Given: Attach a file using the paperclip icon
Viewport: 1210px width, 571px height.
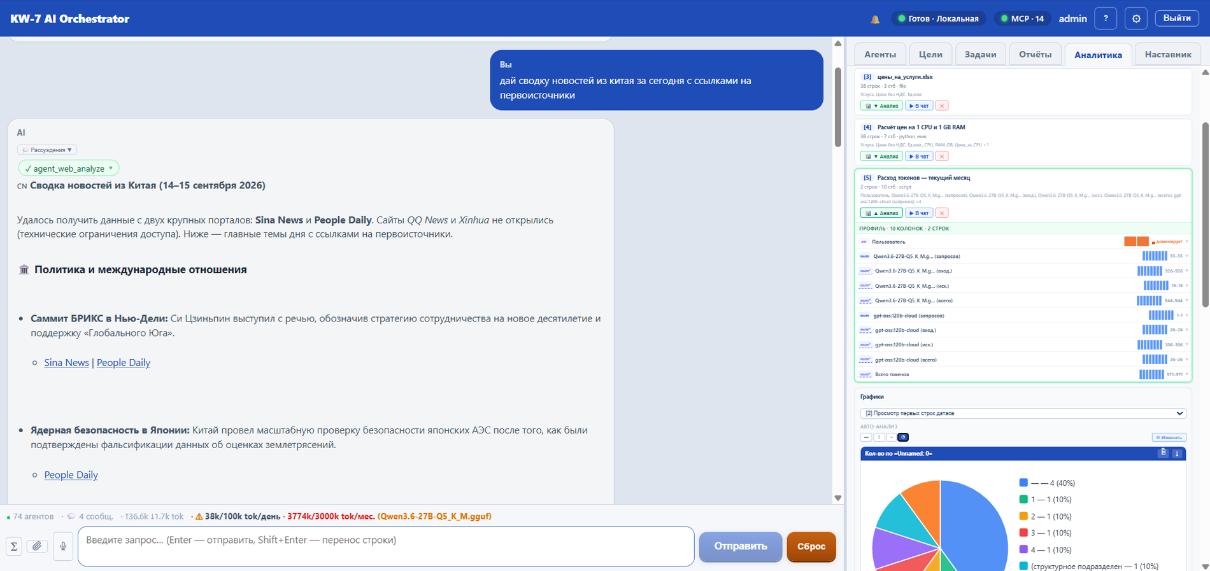Looking at the screenshot, I should (x=37, y=546).
